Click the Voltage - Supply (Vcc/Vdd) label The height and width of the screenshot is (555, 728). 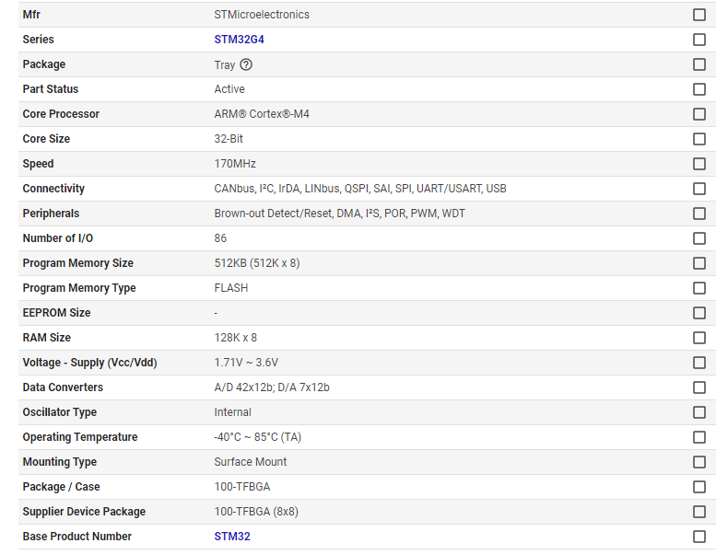(89, 363)
